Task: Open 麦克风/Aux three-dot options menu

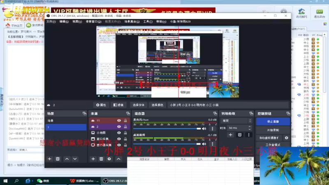Action: pos(212,129)
